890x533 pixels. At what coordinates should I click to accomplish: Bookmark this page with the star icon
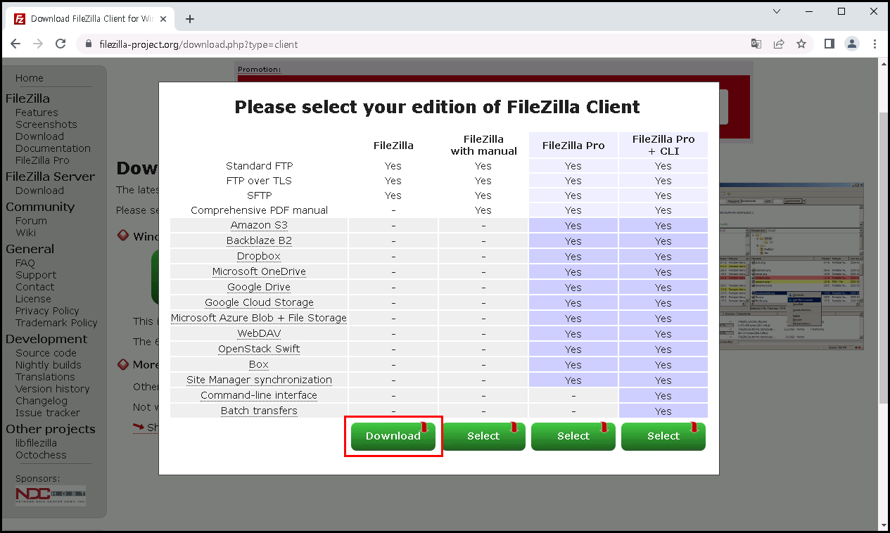point(801,44)
